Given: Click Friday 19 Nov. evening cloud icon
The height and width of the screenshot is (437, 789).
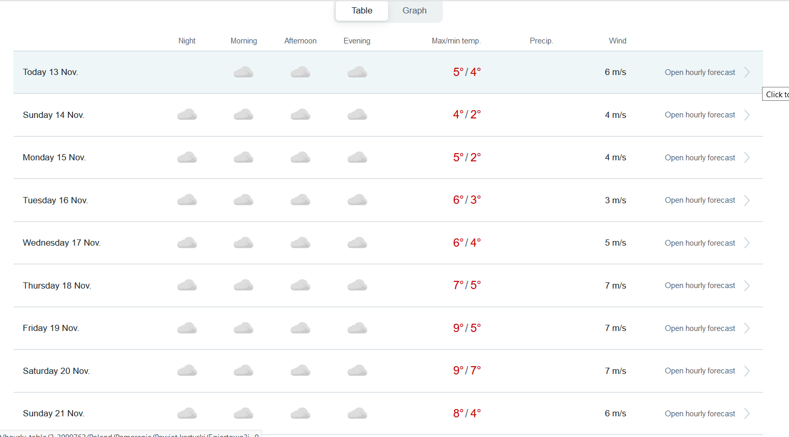Looking at the screenshot, I should [x=357, y=328].
